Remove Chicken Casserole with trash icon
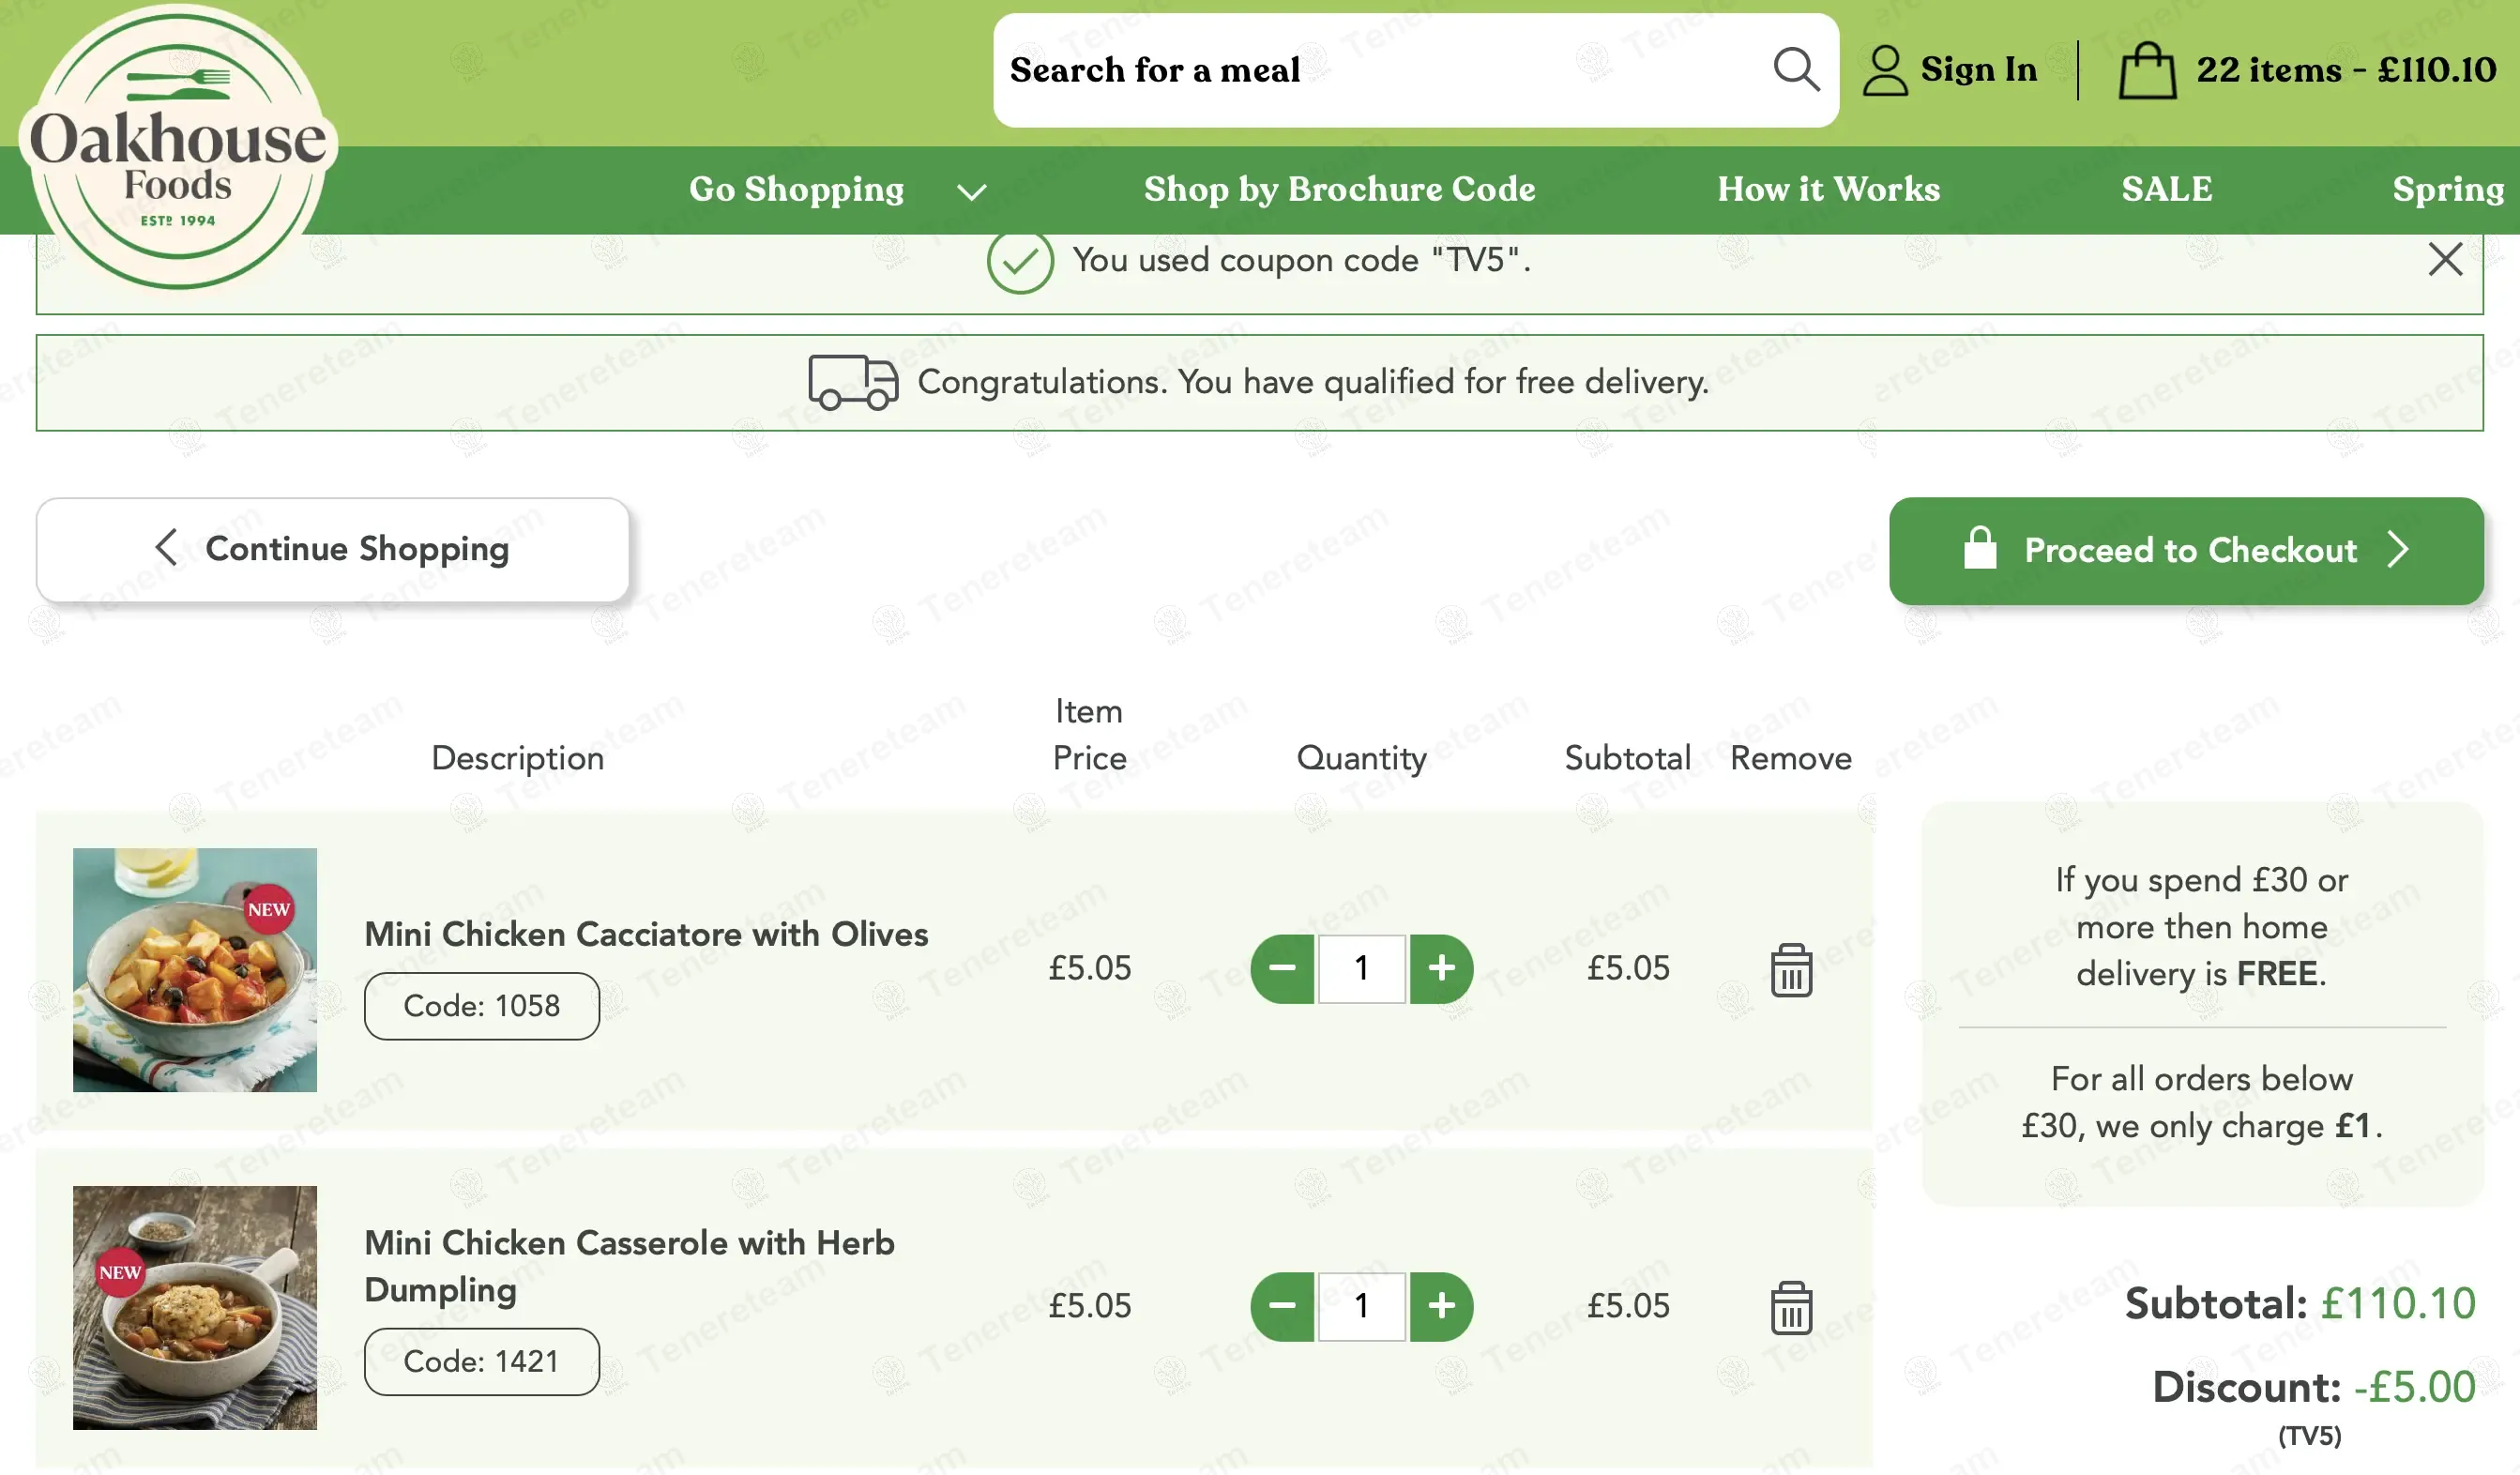The image size is (2520, 1475). [x=1791, y=1308]
